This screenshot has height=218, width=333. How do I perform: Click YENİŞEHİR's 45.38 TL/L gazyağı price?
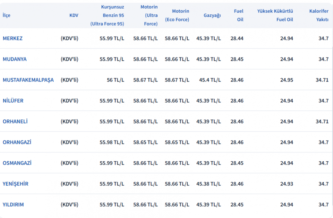point(208,184)
